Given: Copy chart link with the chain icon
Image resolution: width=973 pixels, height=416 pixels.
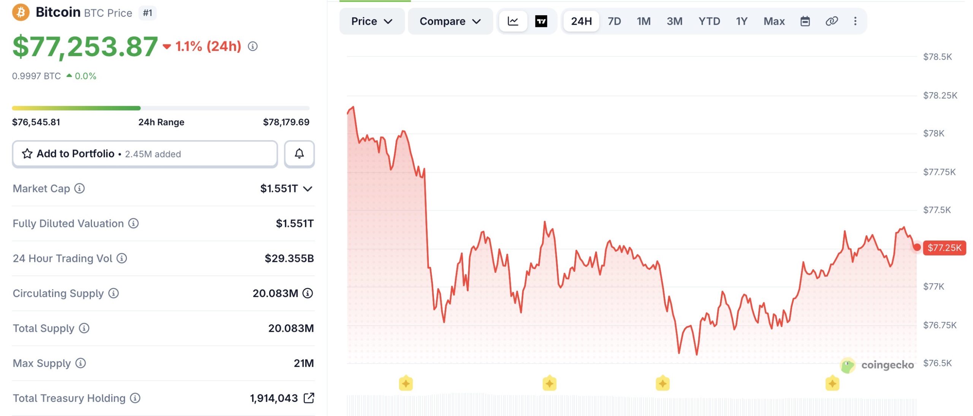Looking at the screenshot, I should [832, 21].
